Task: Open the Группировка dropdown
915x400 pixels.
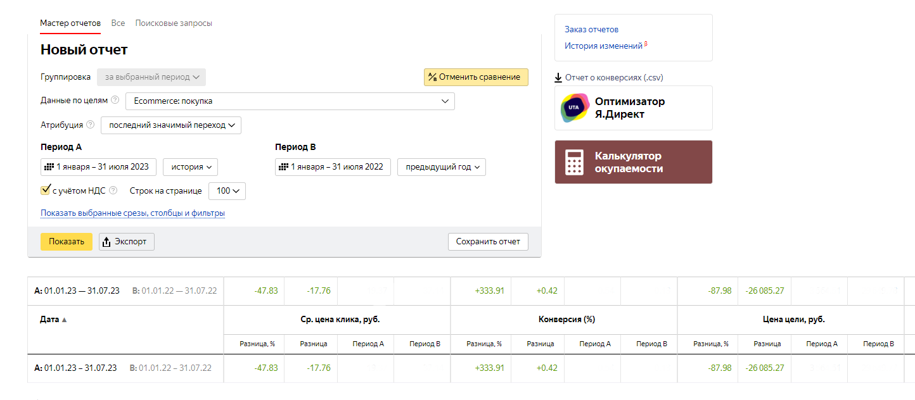Action: [151, 77]
